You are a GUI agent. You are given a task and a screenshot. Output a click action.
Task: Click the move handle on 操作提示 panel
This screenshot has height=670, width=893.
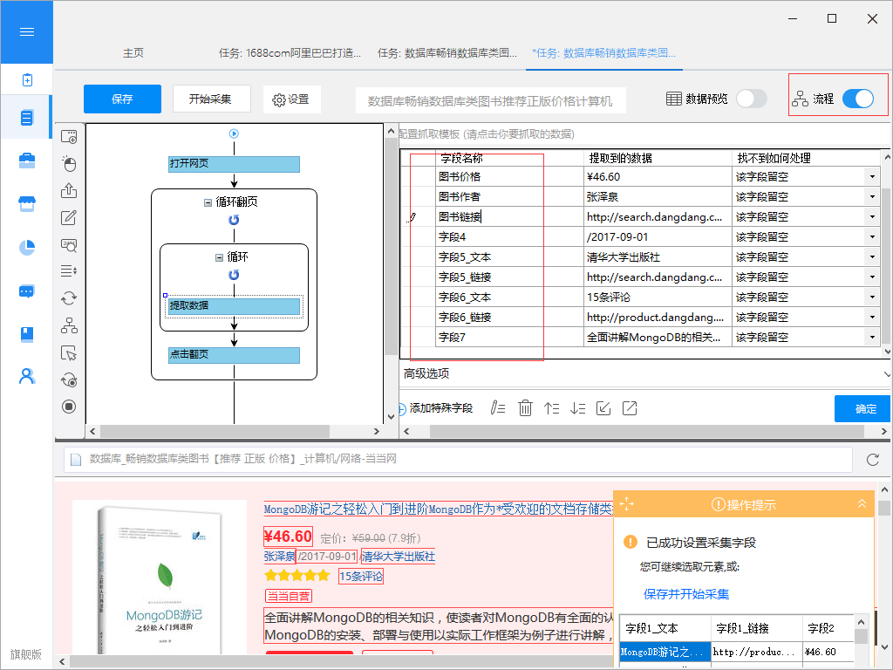[626, 504]
